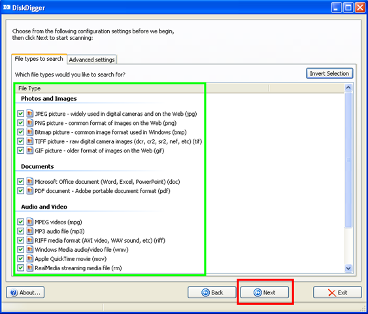Uncheck the Bitmap picture checkbox
Image resolution: width=368 pixels, height=314 pixels.
click(x=21, y=132)
